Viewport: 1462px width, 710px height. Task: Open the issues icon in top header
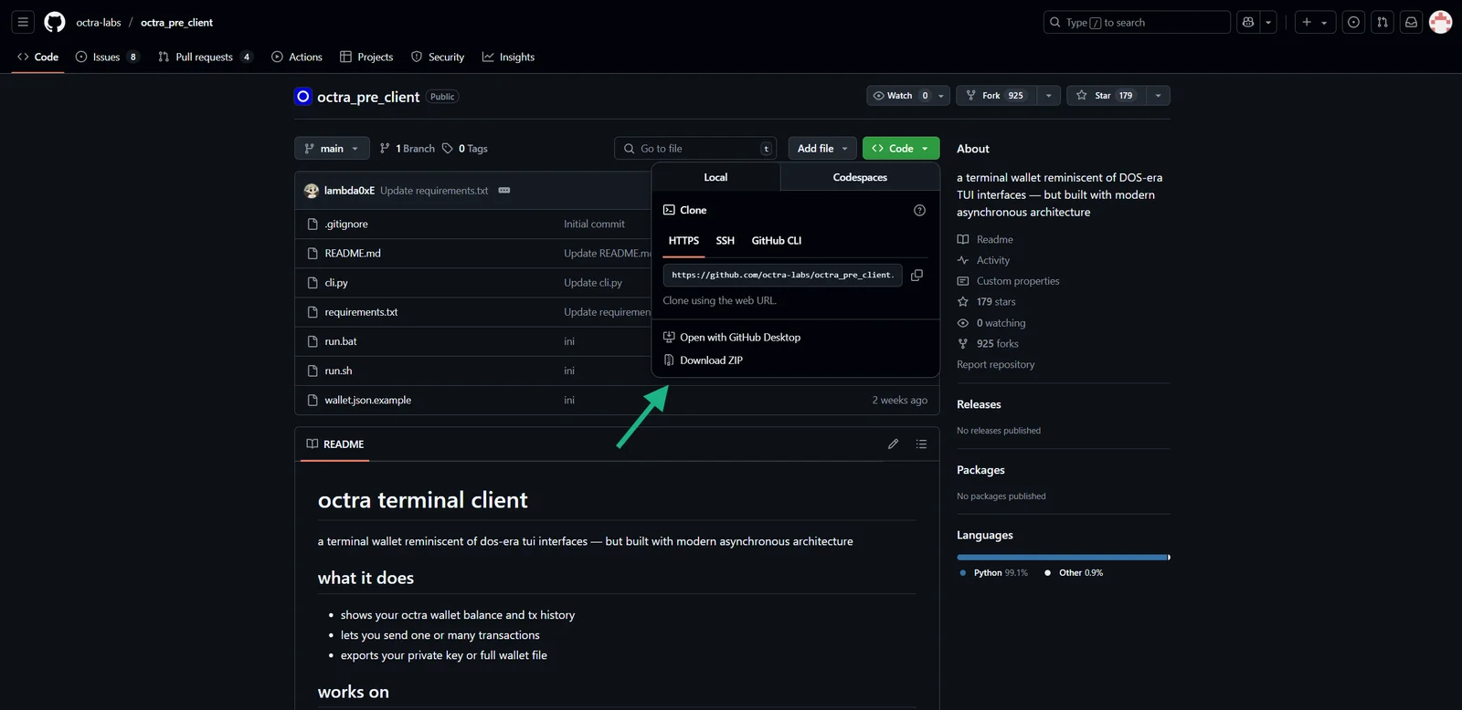(x=1353, y=22)
